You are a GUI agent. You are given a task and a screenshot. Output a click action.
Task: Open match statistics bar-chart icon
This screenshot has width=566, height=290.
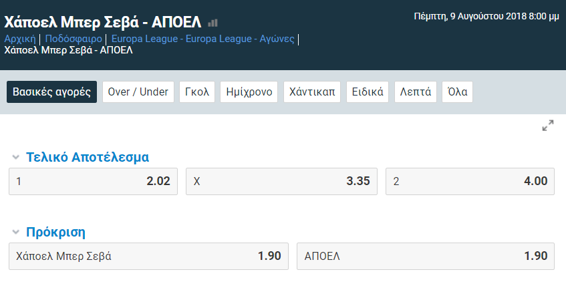pos(213,23)
